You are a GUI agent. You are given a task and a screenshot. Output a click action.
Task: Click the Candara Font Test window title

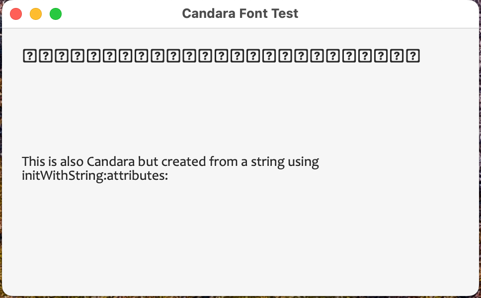pyautogui.click(x=240, y=13)
